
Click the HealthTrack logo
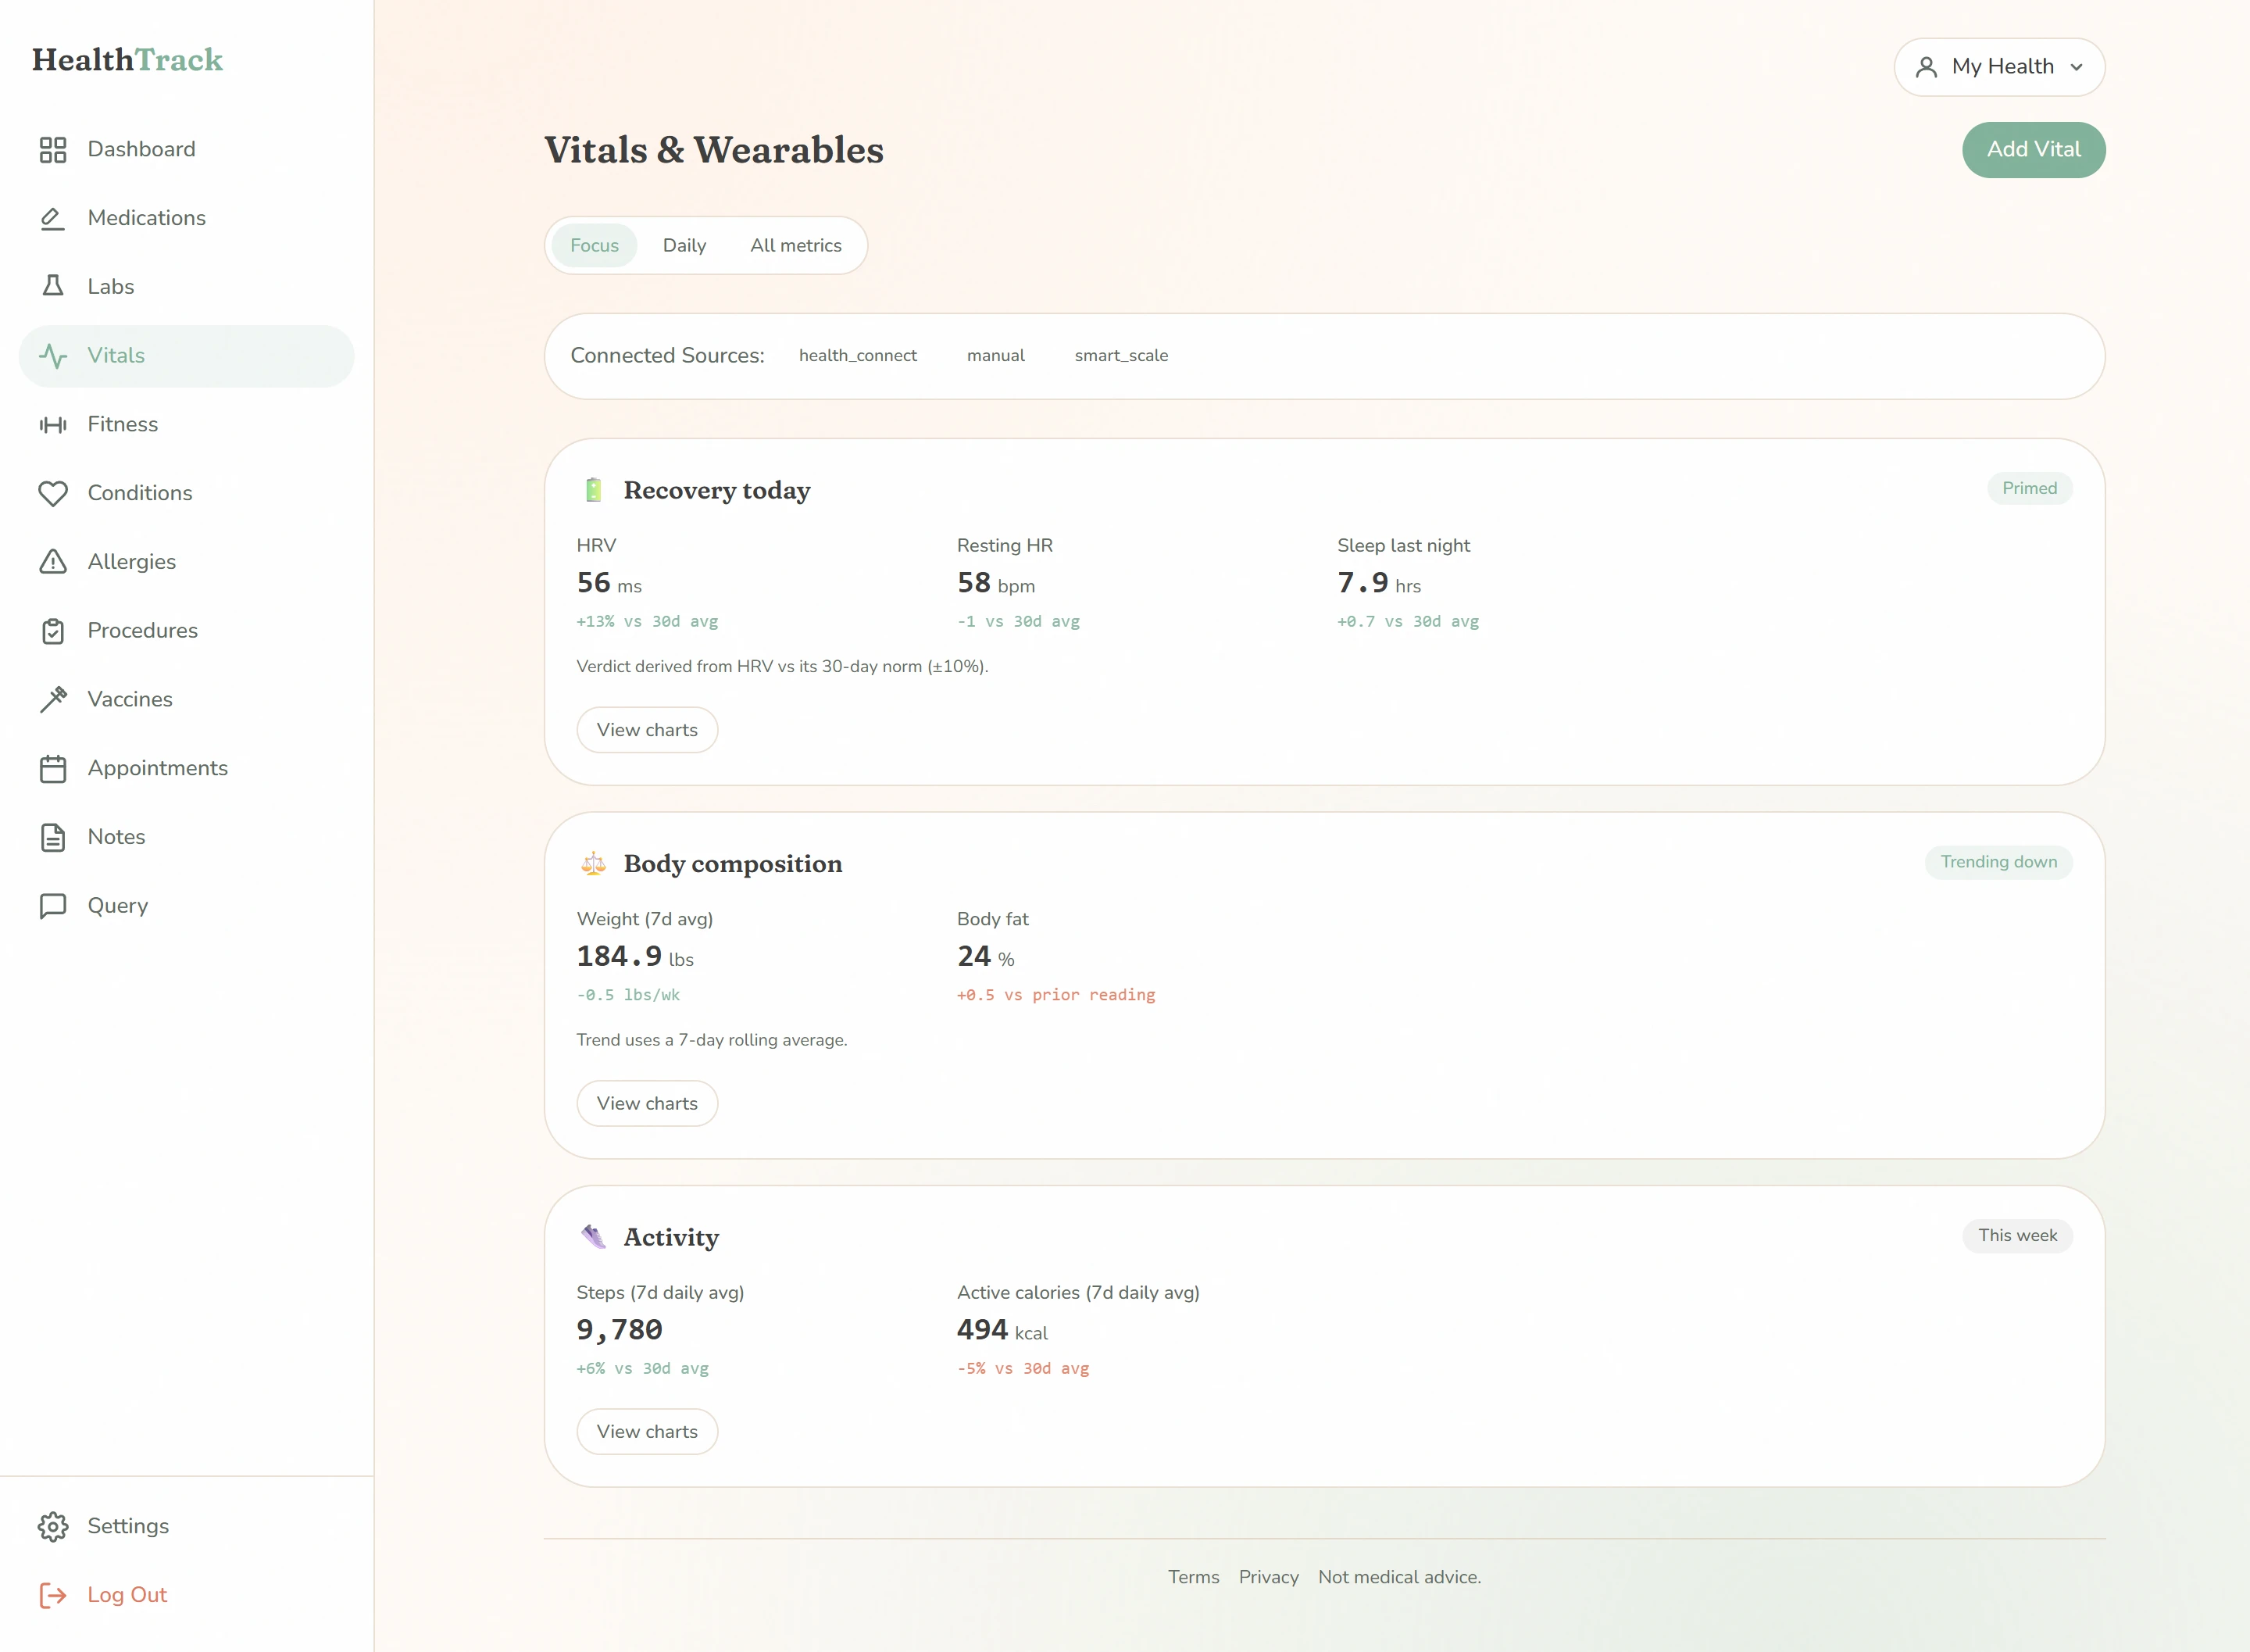(128, 60)
